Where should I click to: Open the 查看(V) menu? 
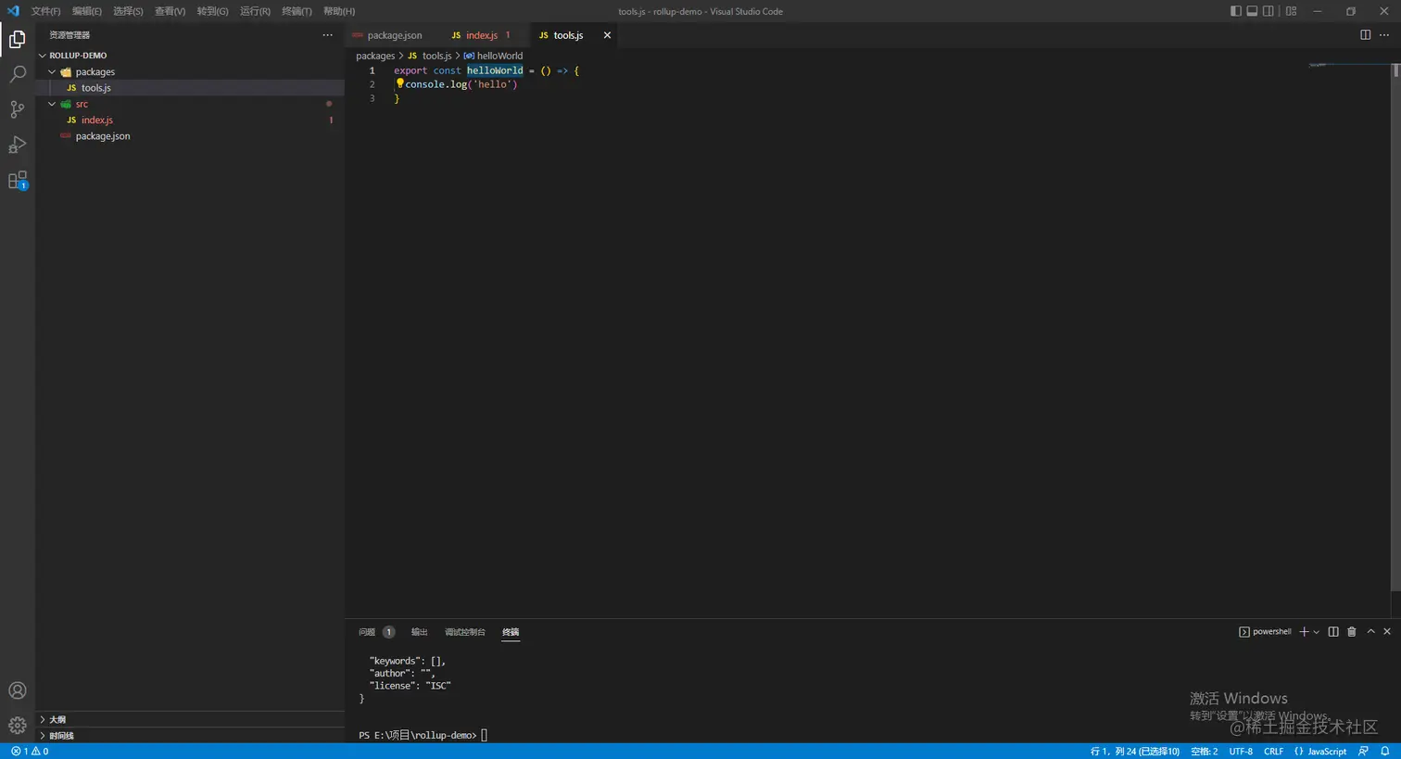coord(170,11)
